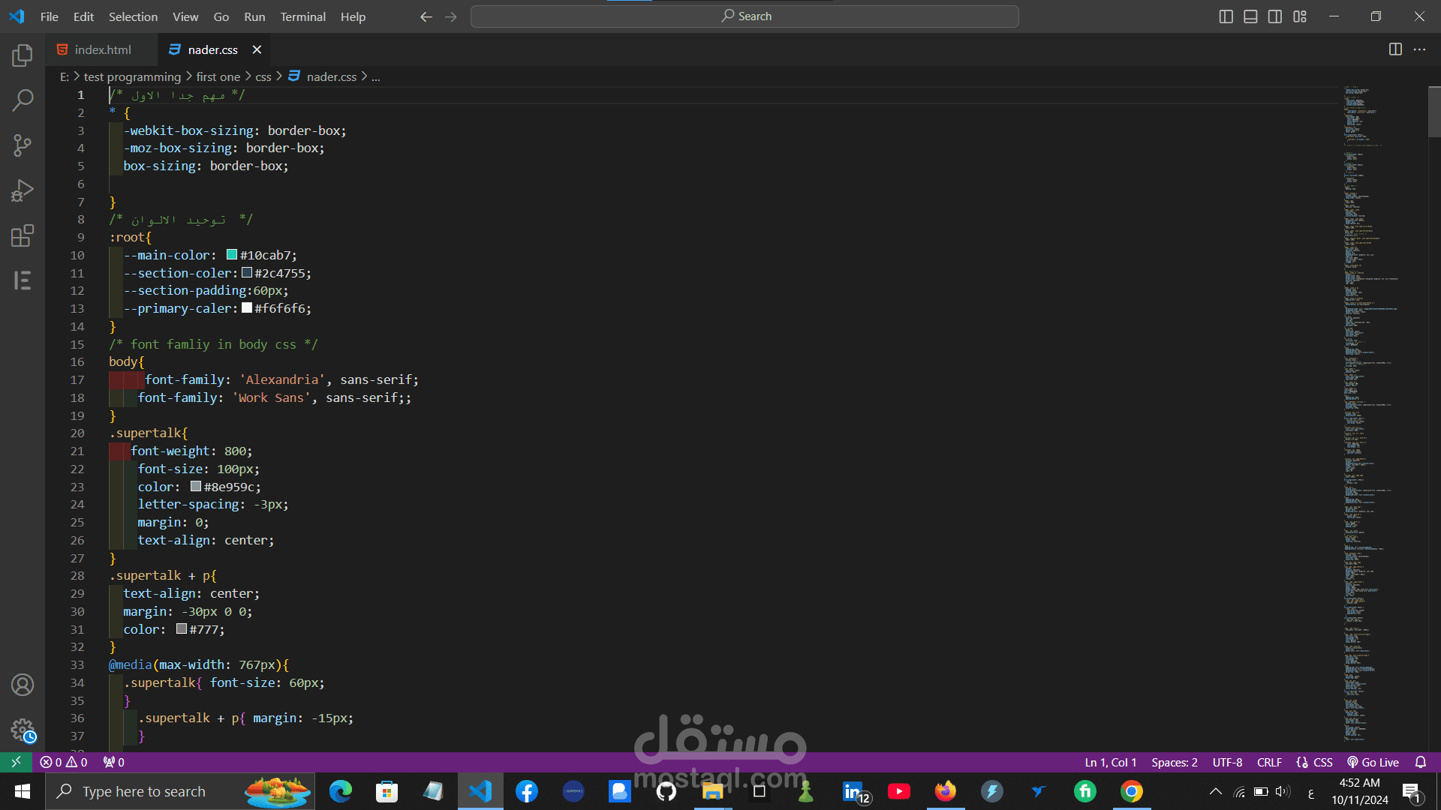Open the editor More Actions ellipsis menu
1441x810 pixels.
coord(1419,49)
